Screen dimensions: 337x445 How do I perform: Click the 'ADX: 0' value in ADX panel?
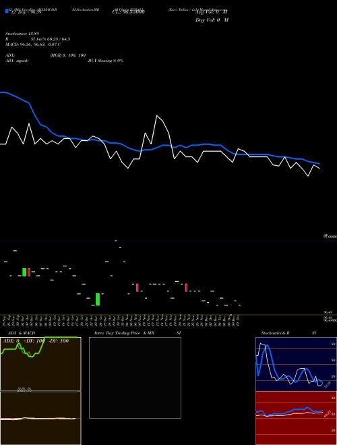coord(11,341)
